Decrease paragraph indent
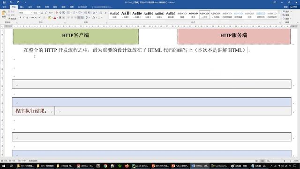Screen dimensions: 300x169 click(85, 13)
